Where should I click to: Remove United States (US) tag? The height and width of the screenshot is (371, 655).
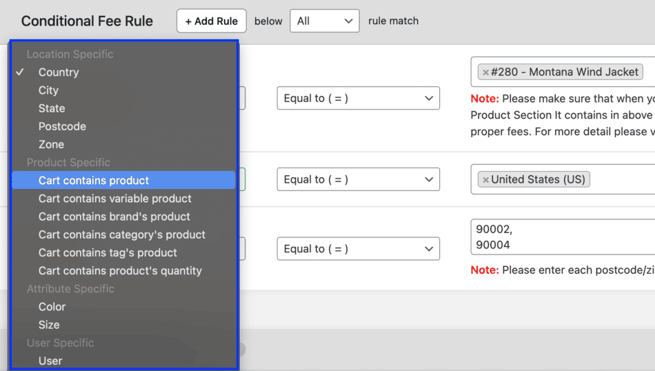pyautogui.click(x=485, y=180)
